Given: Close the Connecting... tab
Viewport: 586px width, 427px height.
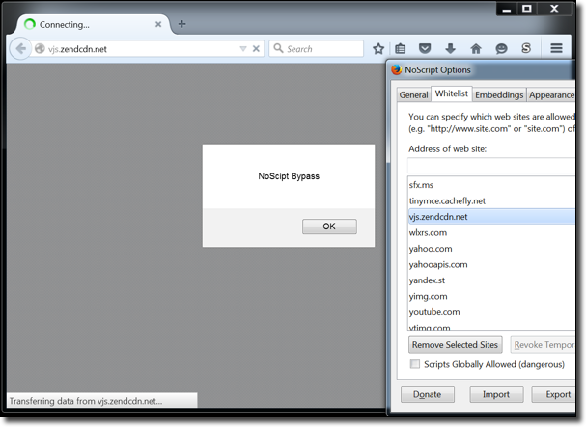Looking at the screenshot, I should click(158, 24).
